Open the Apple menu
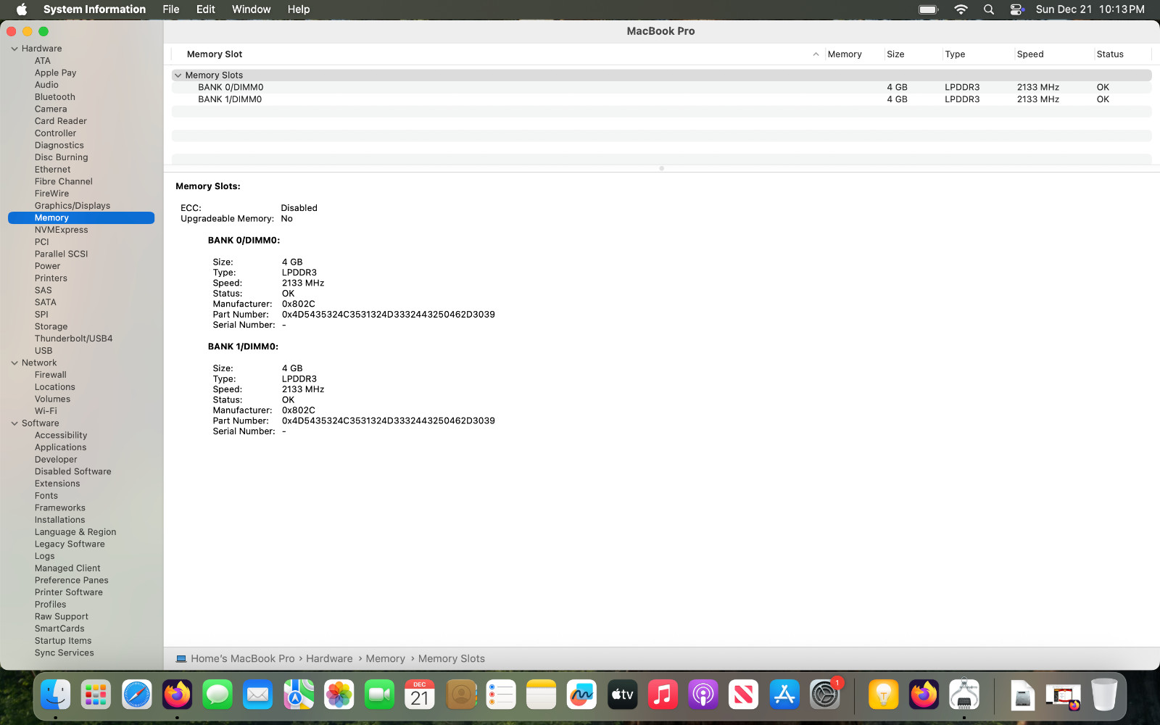Viewport: 1160px width, 725px height. (x=22, y=9)
